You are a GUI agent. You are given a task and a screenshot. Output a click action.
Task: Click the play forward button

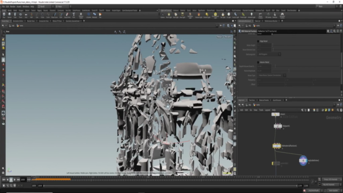click(14, 180)
